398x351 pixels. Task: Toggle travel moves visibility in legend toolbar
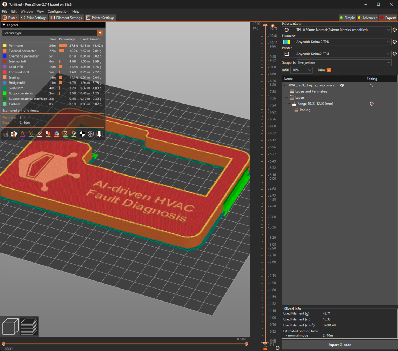[x=6, y=134]
